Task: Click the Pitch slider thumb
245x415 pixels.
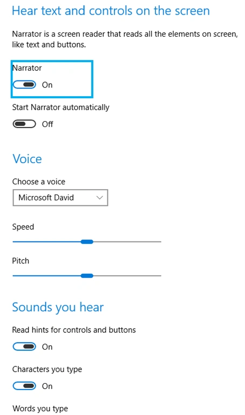Action: pos(87,276)
